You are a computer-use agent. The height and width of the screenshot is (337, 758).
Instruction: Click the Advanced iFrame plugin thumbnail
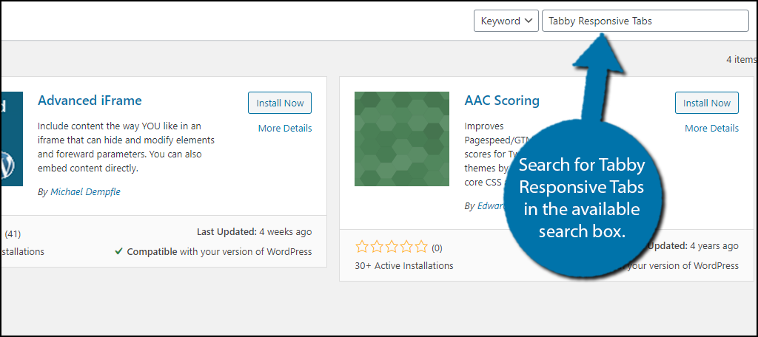tap(12, 139)
